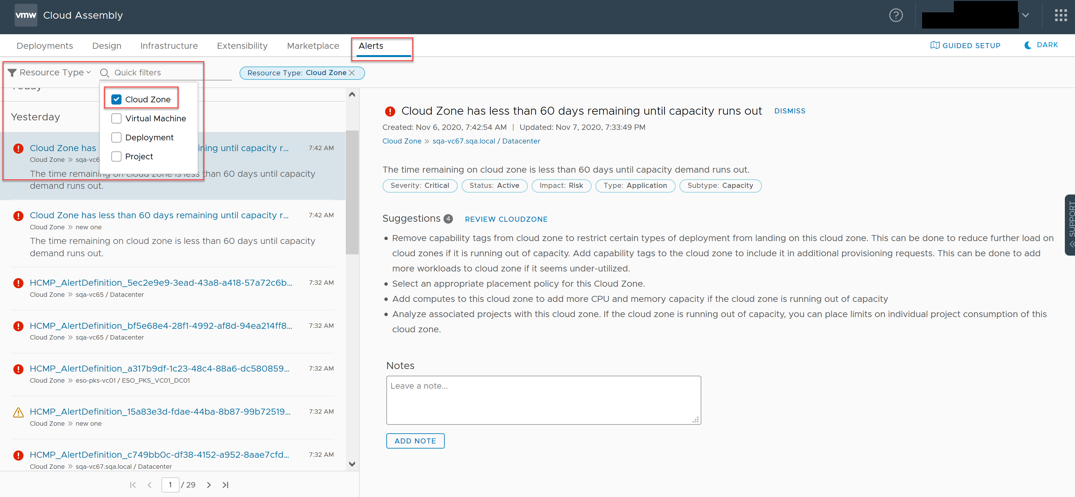Click the Quick filters search field
Screen dimensions: 1075x497
tap(172, 73)
